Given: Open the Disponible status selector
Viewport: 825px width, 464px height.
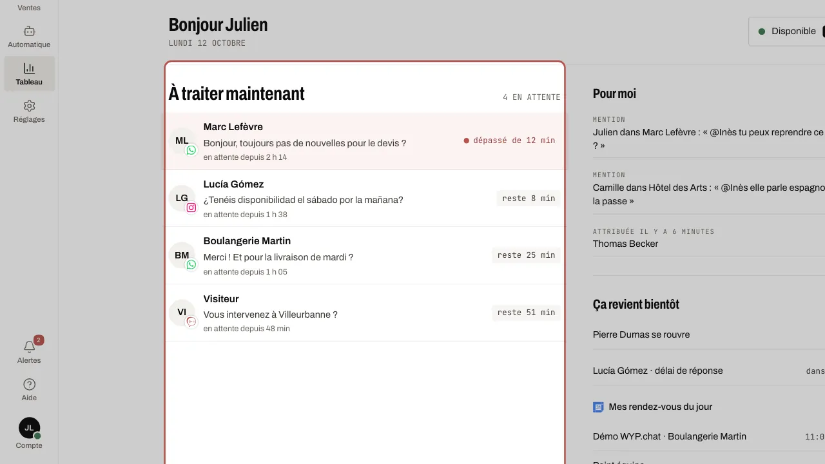Looking at the screenshot, I should pos(787,31).
